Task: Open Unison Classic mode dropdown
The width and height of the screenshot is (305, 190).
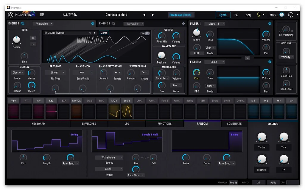Action: pyautogui.click(x=18, y=73)
